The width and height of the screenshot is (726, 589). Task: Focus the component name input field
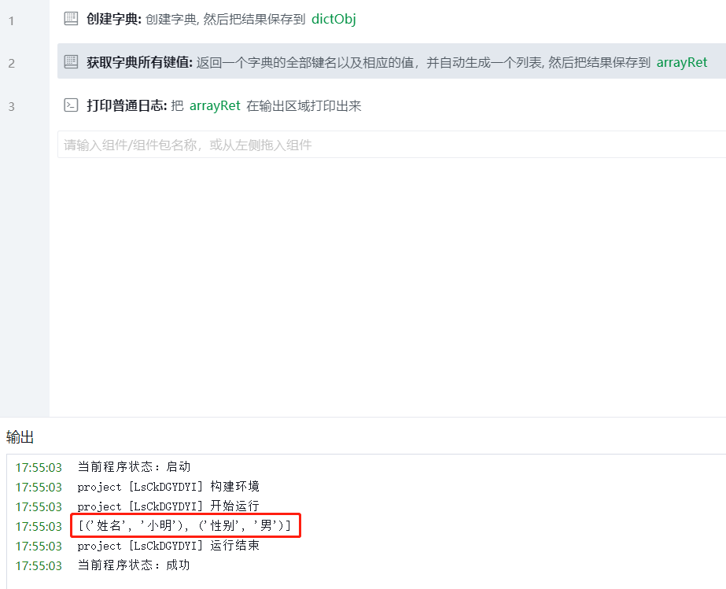392,145
